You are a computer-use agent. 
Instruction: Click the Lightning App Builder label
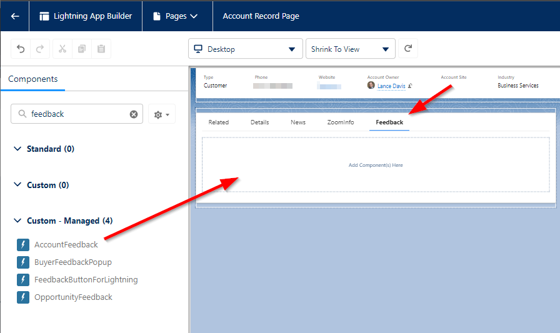tap(93, 16)
